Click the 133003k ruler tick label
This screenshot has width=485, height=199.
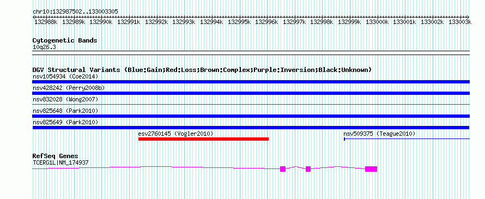(459, 22)
